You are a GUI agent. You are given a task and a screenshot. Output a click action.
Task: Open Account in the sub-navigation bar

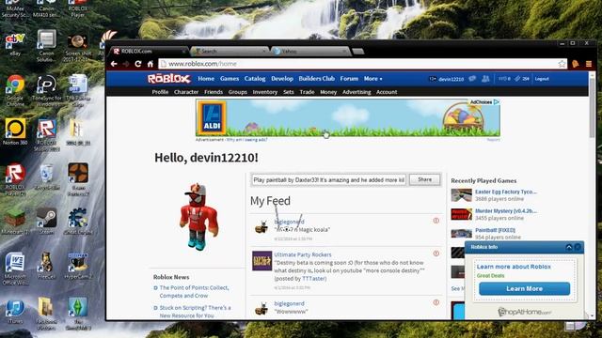(387, 92)
